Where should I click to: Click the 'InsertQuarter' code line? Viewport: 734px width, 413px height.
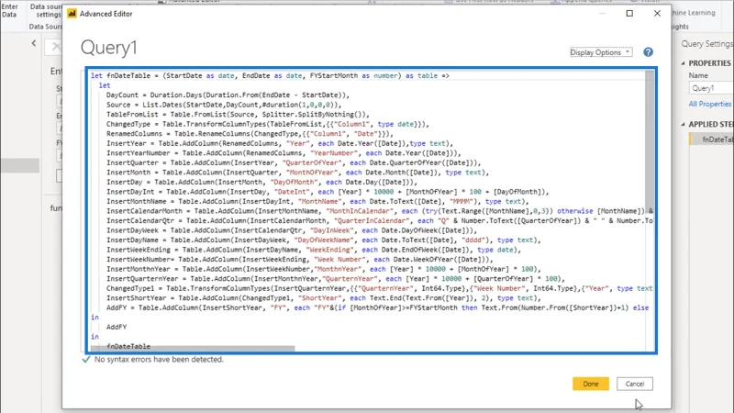click(x=294, y=163)
